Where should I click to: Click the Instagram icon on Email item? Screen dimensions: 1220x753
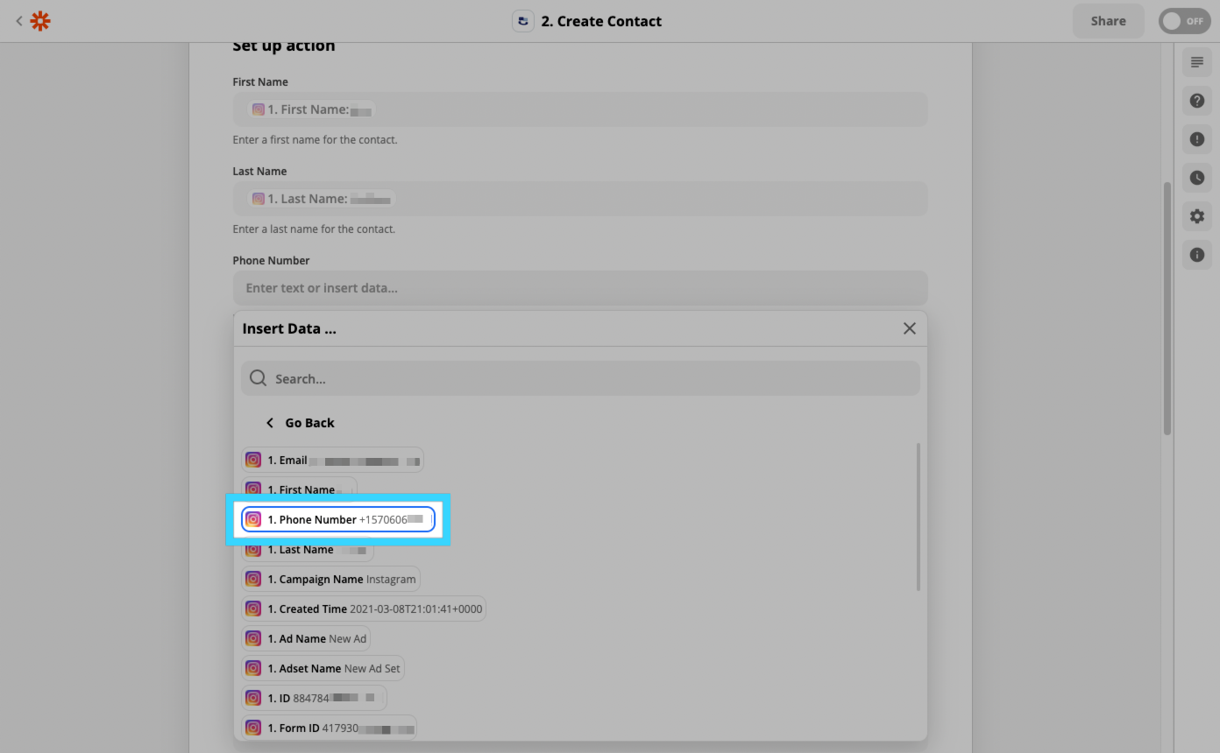[x=253, y=461]
